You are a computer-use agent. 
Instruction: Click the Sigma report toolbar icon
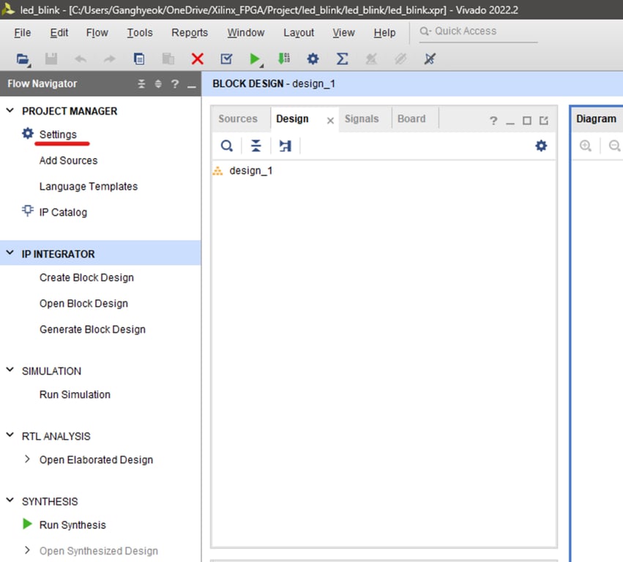pyautogui.click(x=341, y=59)
